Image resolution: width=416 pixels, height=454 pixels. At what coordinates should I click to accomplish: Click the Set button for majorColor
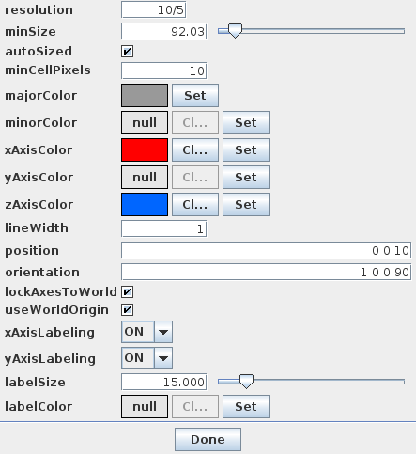click(195, 95)
